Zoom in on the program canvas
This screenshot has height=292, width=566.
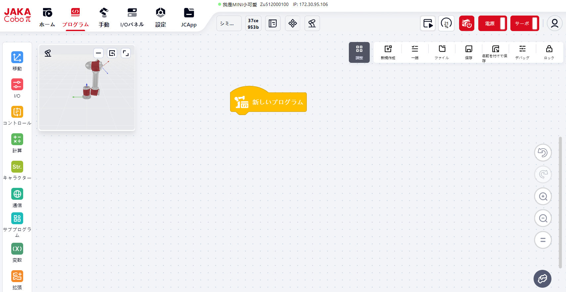tap(543, 196)
